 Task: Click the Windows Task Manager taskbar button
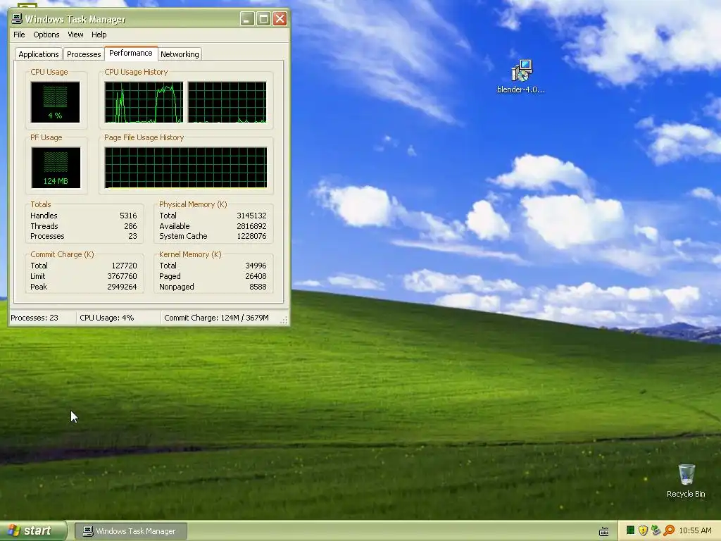pyautogui.click(x=130, y=531)
